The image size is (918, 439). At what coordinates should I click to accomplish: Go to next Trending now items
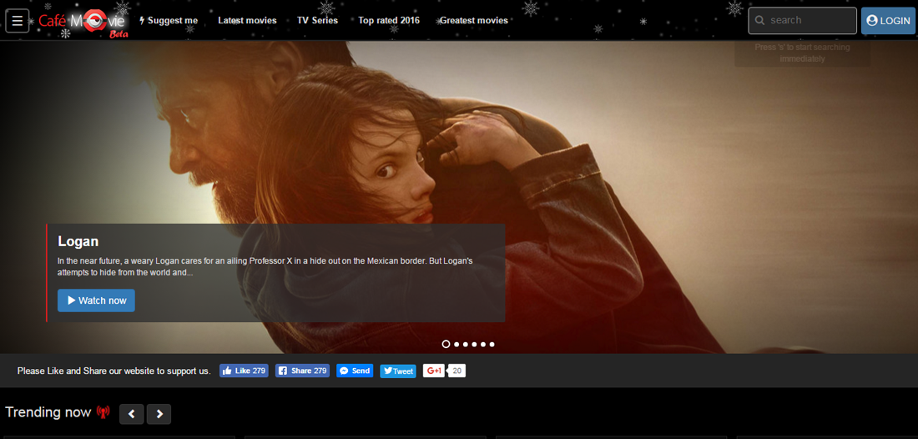tap(159, 414)
